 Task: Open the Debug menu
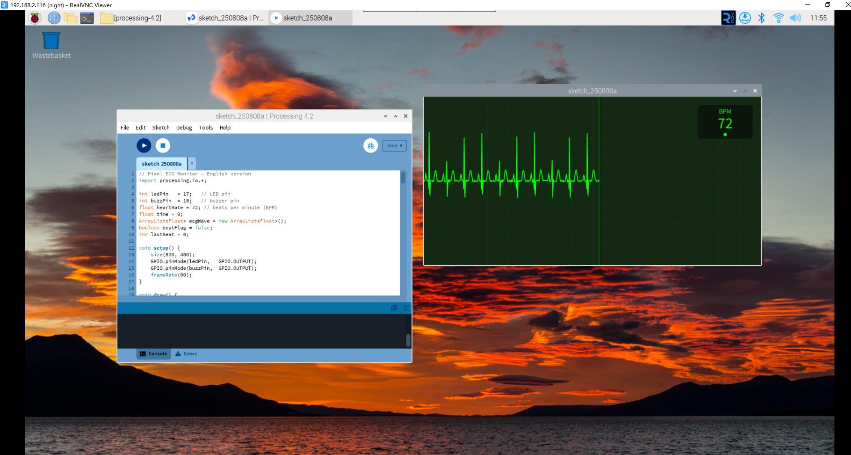[184, 128]
